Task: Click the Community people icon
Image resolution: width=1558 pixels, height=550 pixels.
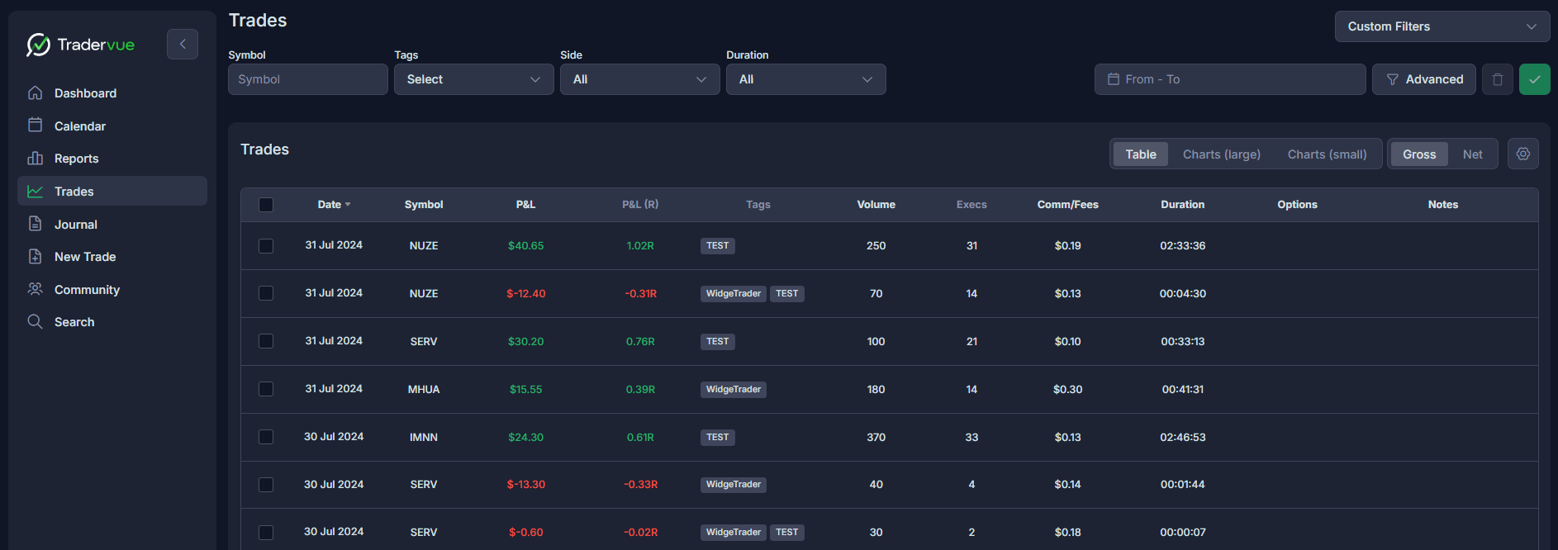Action: [x=35, y=289]
